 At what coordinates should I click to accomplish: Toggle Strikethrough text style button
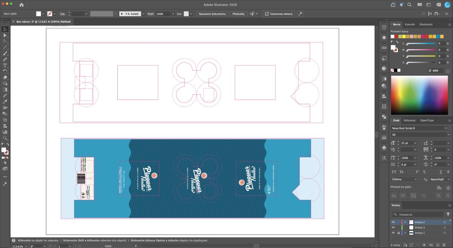[x=448, y=172]
